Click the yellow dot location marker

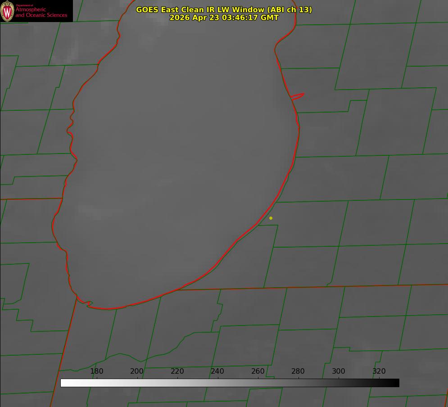271,218
